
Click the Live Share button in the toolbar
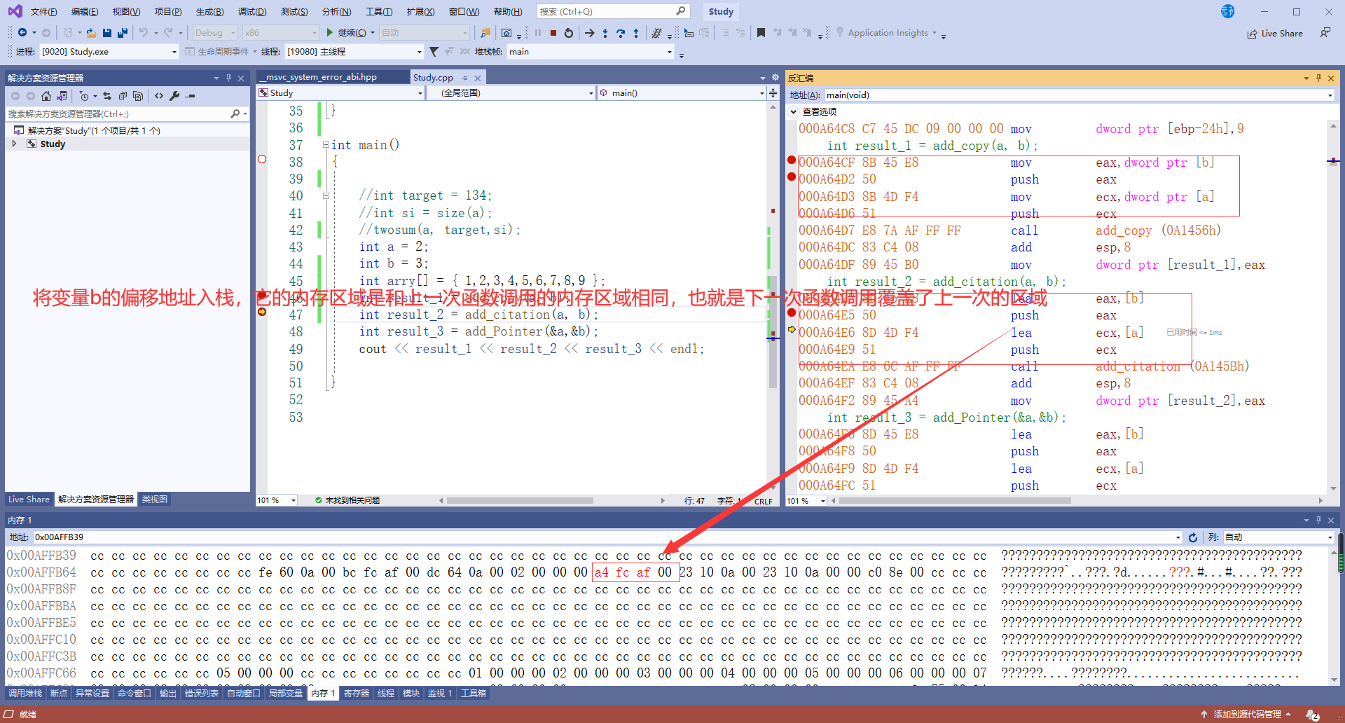(x=1275, y=33)
